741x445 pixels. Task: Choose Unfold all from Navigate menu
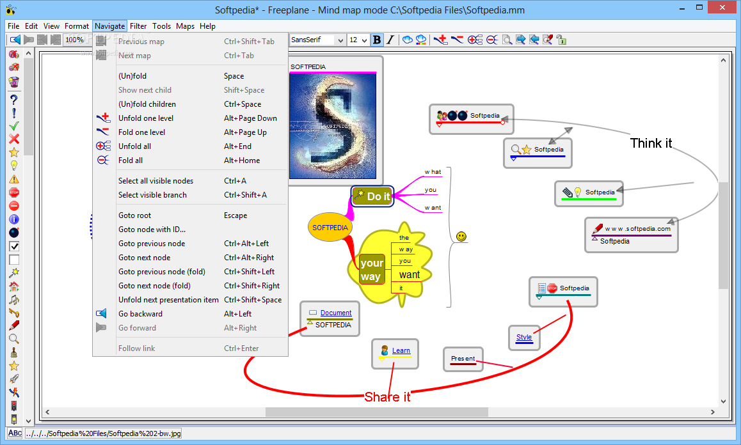(191, 146)
